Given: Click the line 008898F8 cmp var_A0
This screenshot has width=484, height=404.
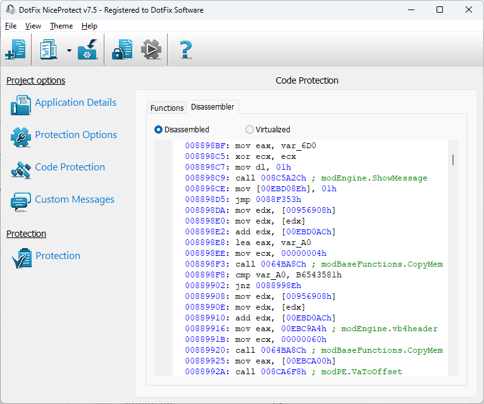Looking at the screenshot, I should pos(263,275).
